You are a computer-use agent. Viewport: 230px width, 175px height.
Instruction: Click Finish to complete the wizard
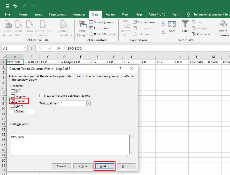coord(126,166)
